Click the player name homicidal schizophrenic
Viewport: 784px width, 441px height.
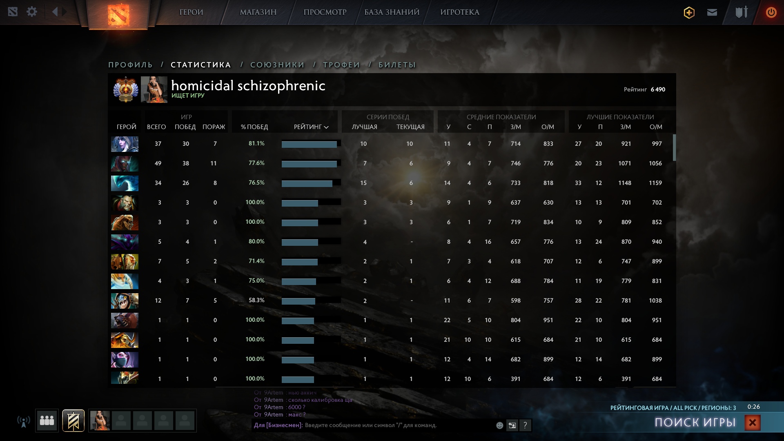pos(248,86)
